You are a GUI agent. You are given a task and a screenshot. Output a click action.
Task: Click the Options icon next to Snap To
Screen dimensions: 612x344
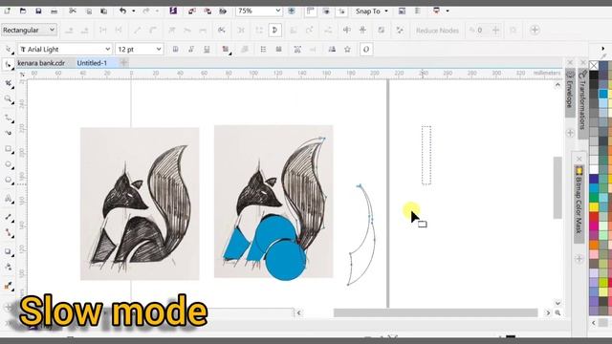402,11
